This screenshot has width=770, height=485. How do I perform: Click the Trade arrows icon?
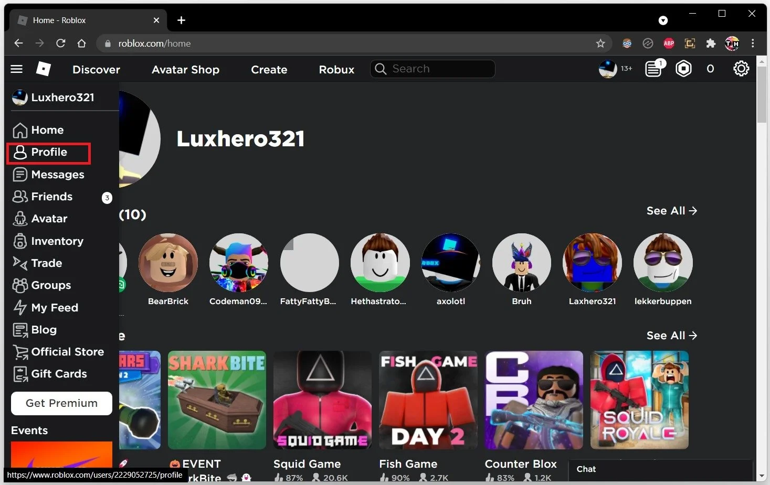(x=20, y=263)
